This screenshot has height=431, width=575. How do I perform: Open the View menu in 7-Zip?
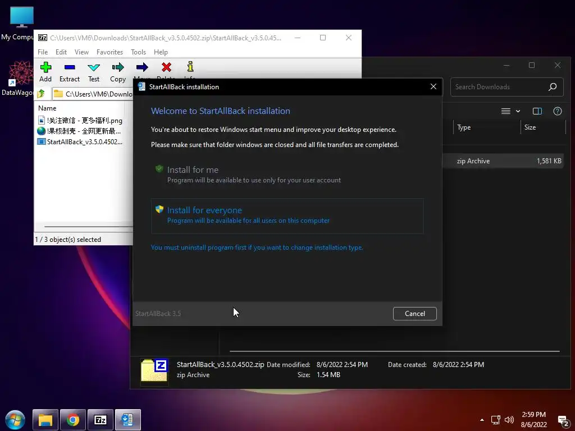81,52
